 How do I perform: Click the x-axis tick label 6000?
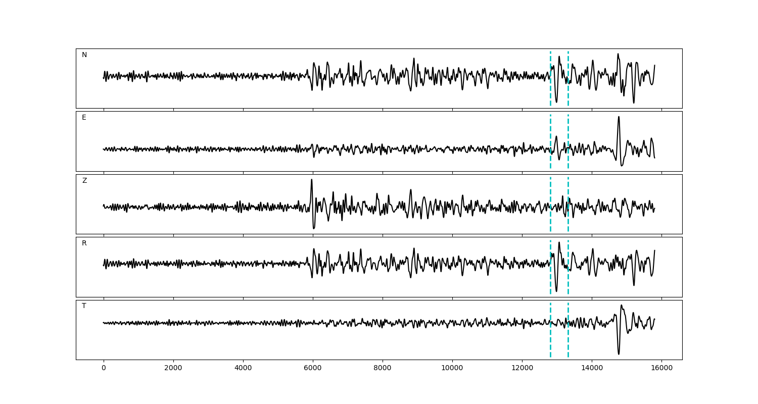(313, 368)
